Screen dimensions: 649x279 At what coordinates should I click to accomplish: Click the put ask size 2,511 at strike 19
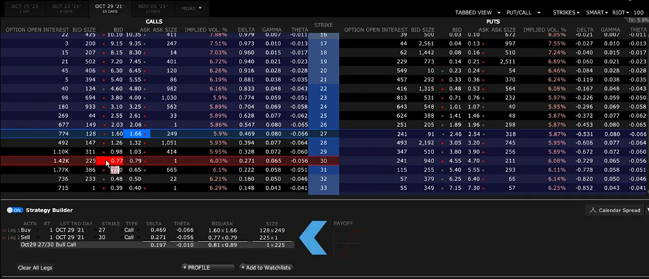point(508,61)
